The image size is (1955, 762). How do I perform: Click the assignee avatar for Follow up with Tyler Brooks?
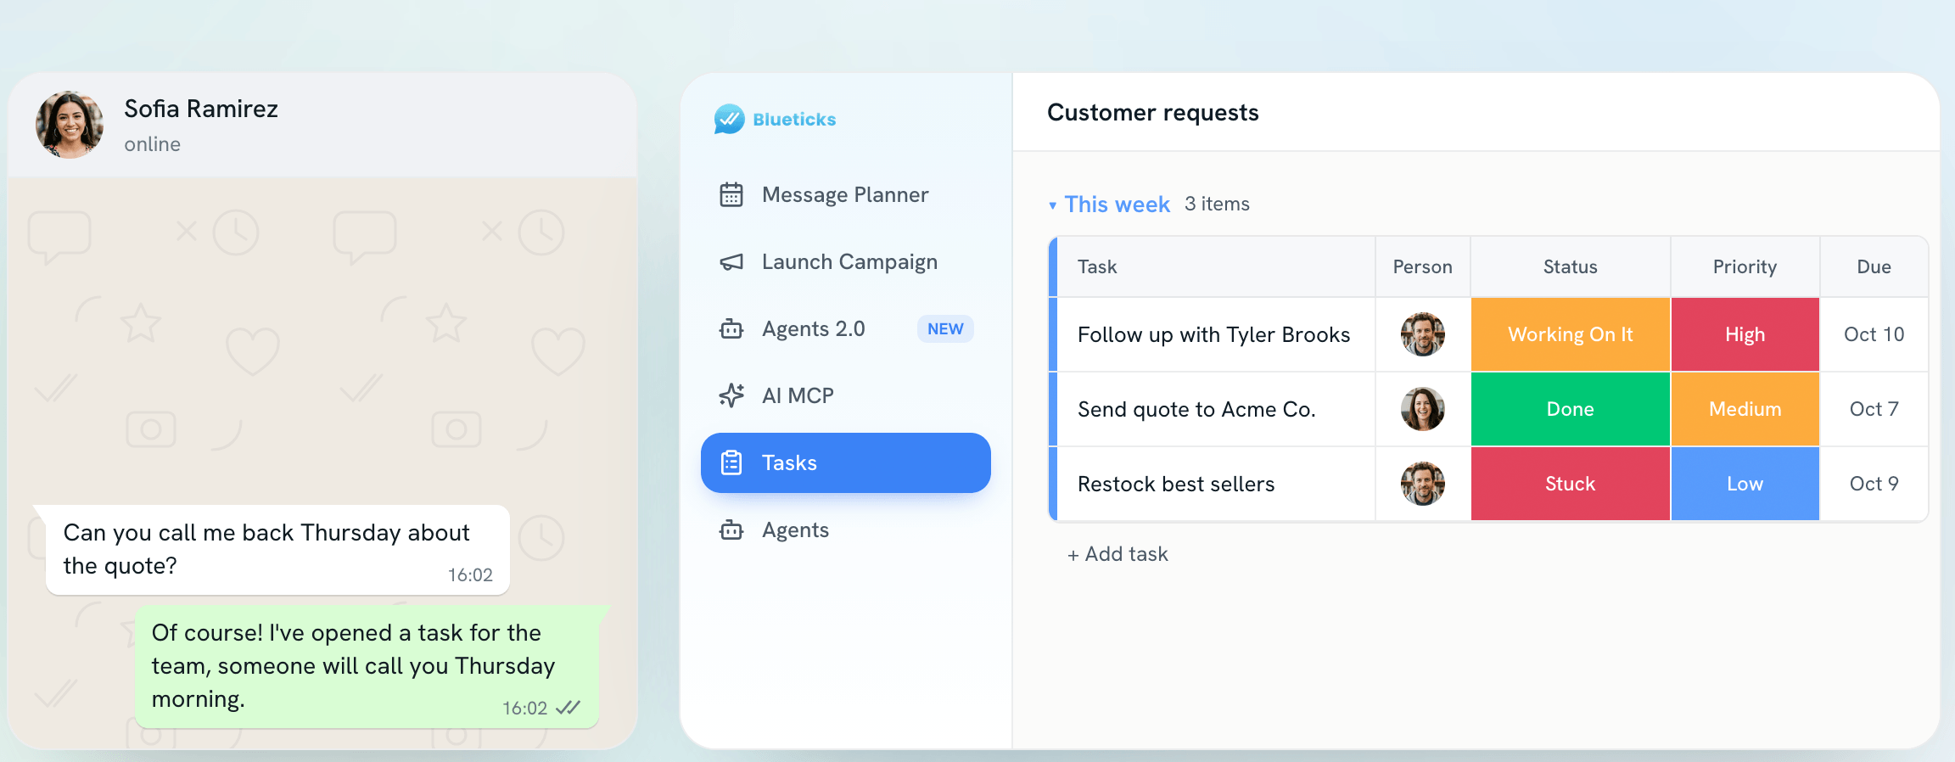coord(1423,334)
